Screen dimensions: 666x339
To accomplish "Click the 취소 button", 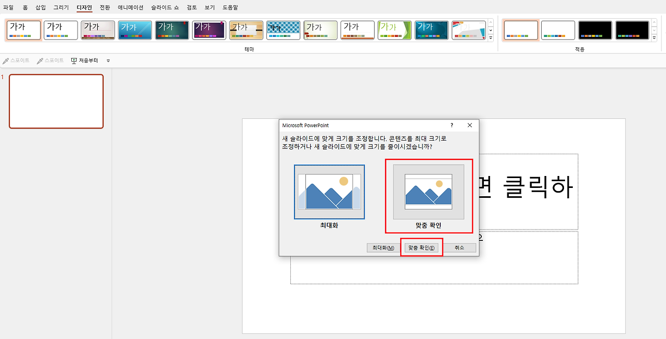I will tap(459, 248).
